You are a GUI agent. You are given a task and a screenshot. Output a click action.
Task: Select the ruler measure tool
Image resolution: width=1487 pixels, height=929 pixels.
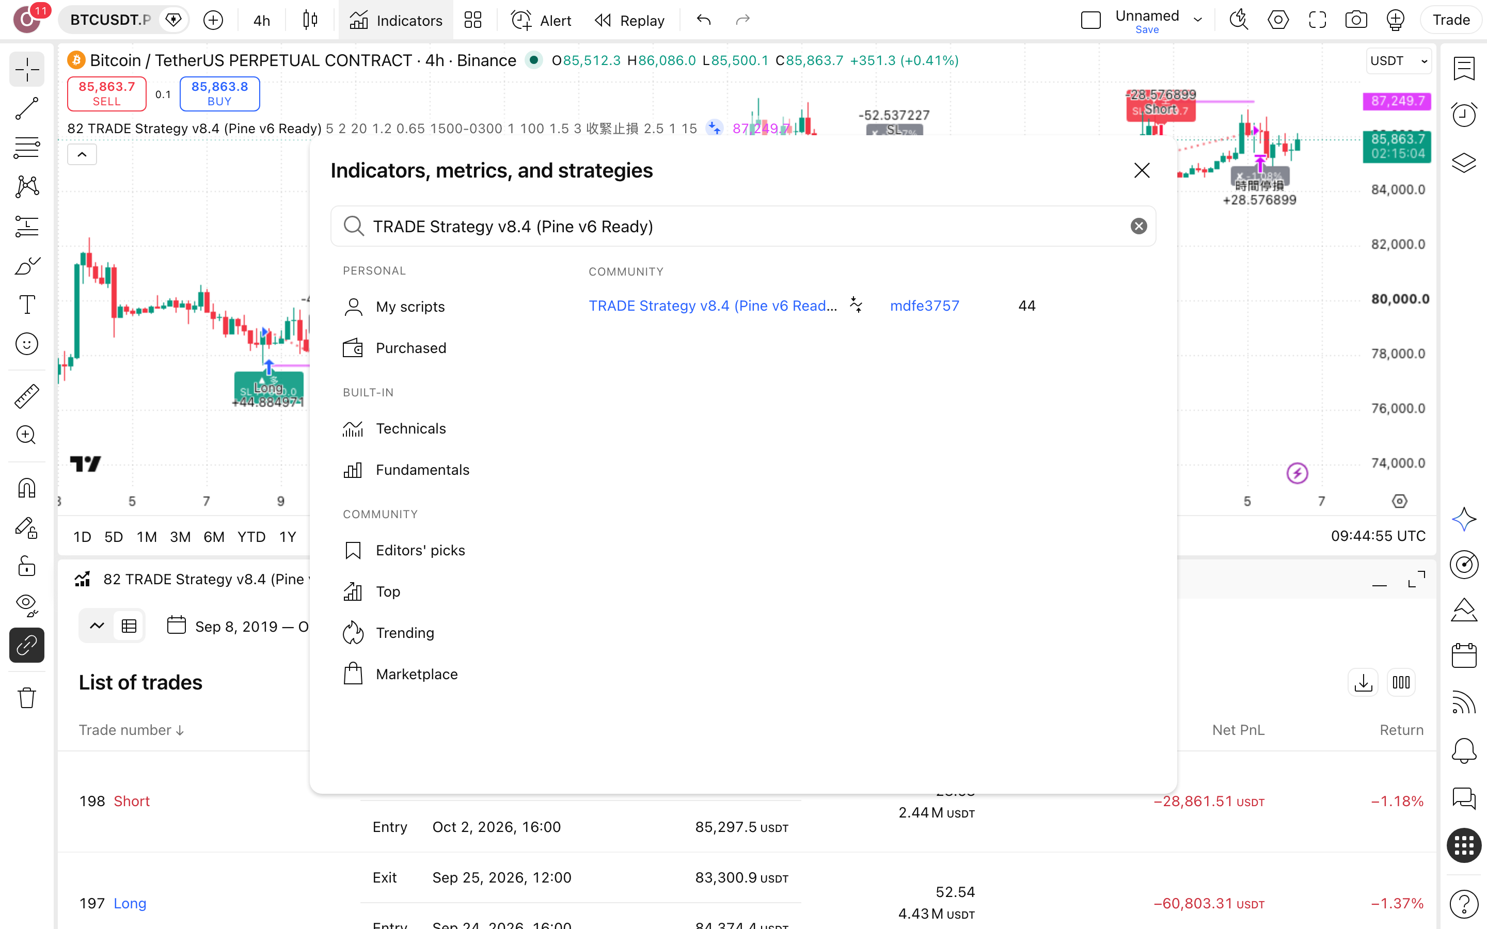(26, 396)
